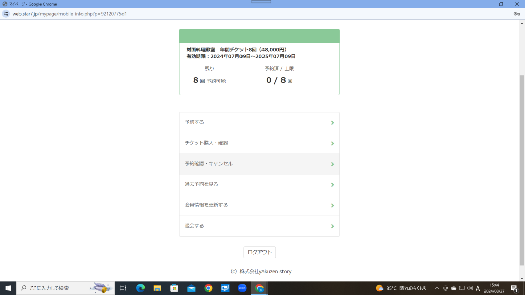Click chevron arrow next to 予約する
Screen dimensions: 525x295
tap(332, 123)
